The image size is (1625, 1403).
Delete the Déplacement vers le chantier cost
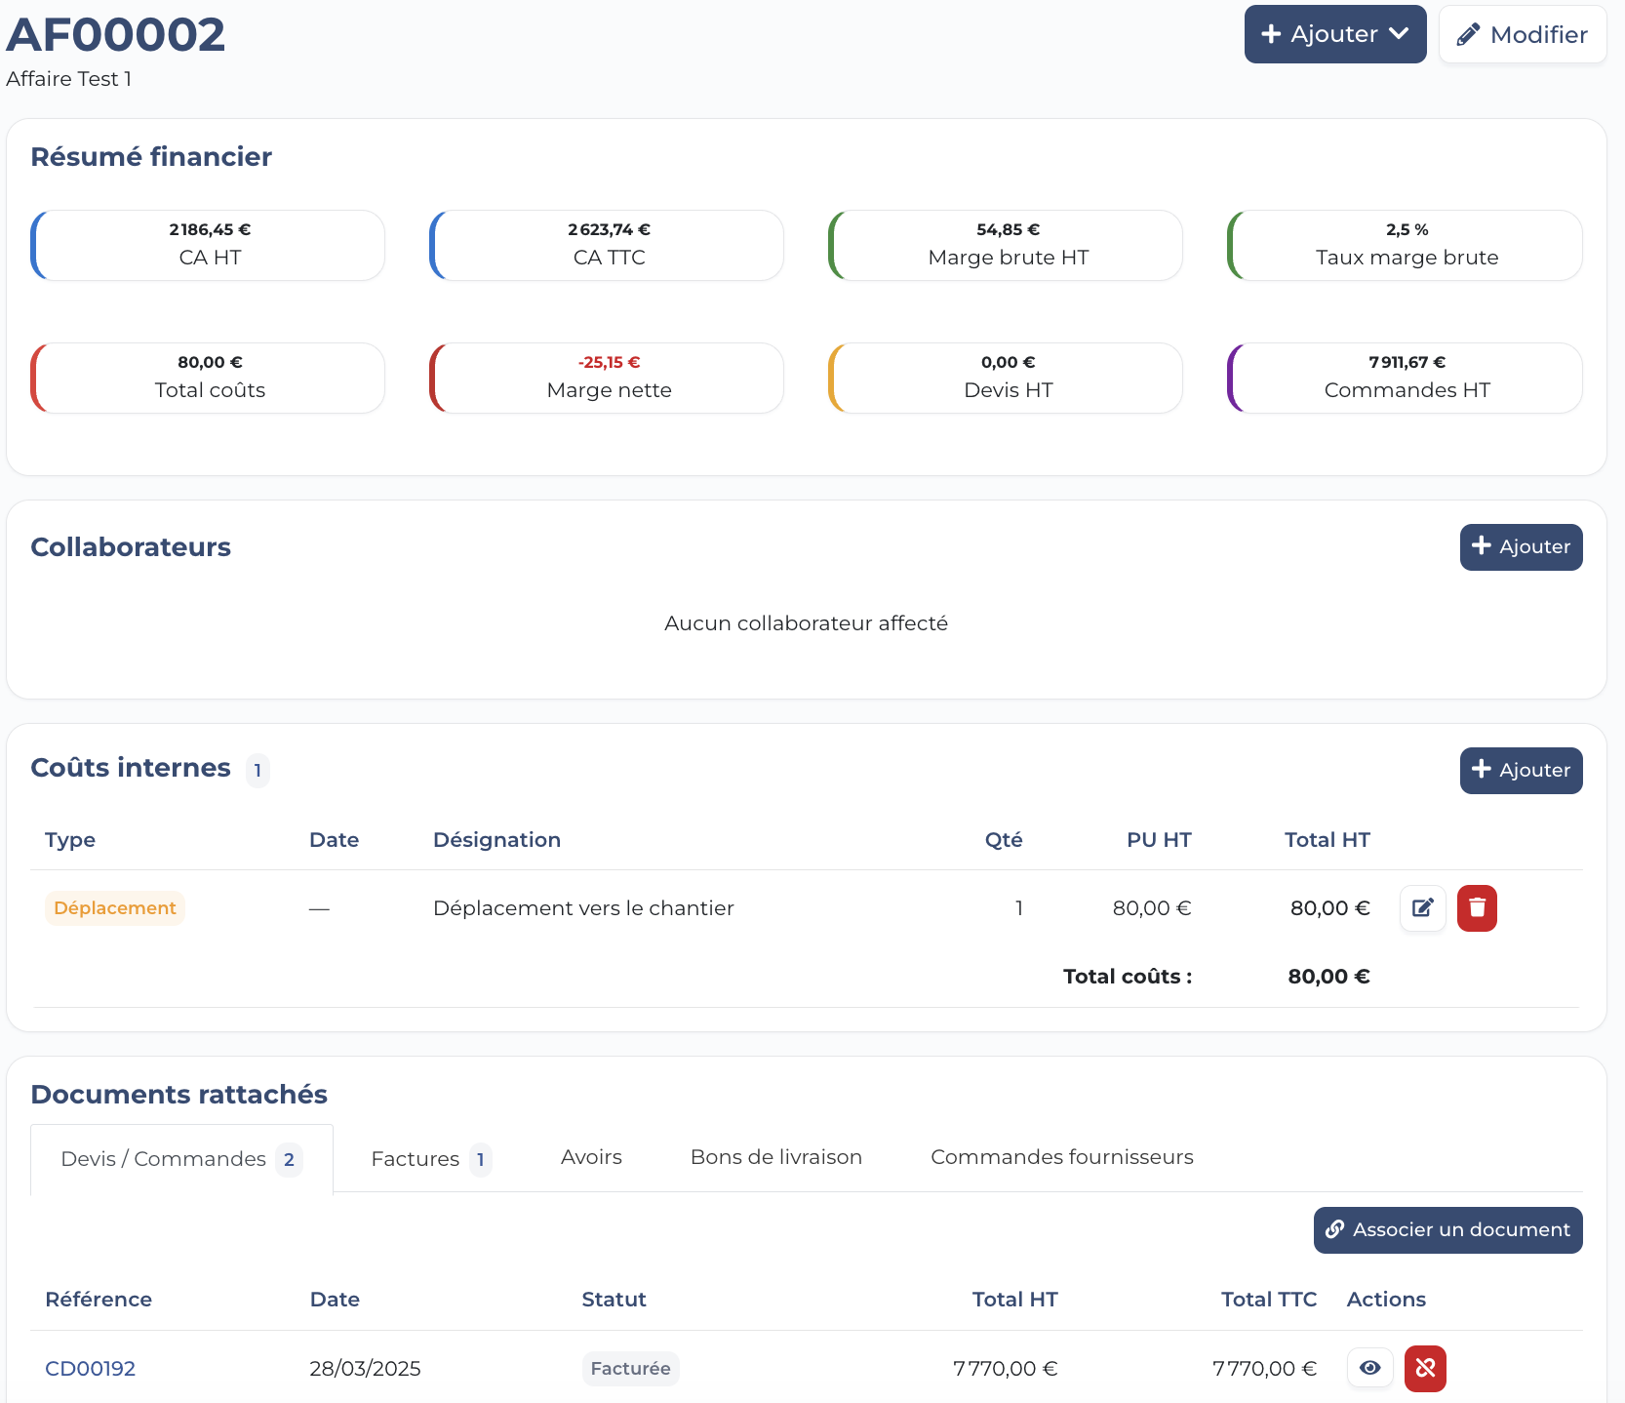click(x=1477, y=908)
